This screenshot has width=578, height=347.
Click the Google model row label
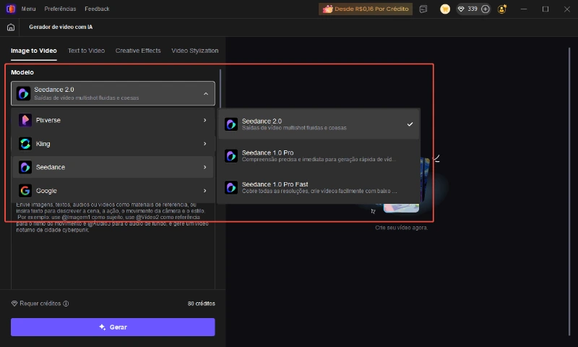pyautogui.click(x=46, y=191)
